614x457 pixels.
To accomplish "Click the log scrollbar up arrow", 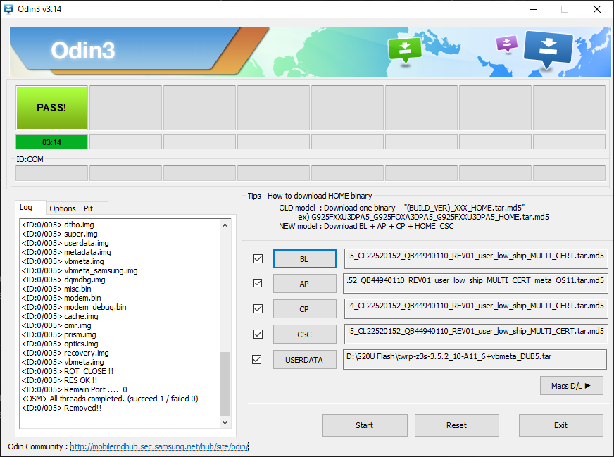I will pyautogui.click(x=225, y=225).
